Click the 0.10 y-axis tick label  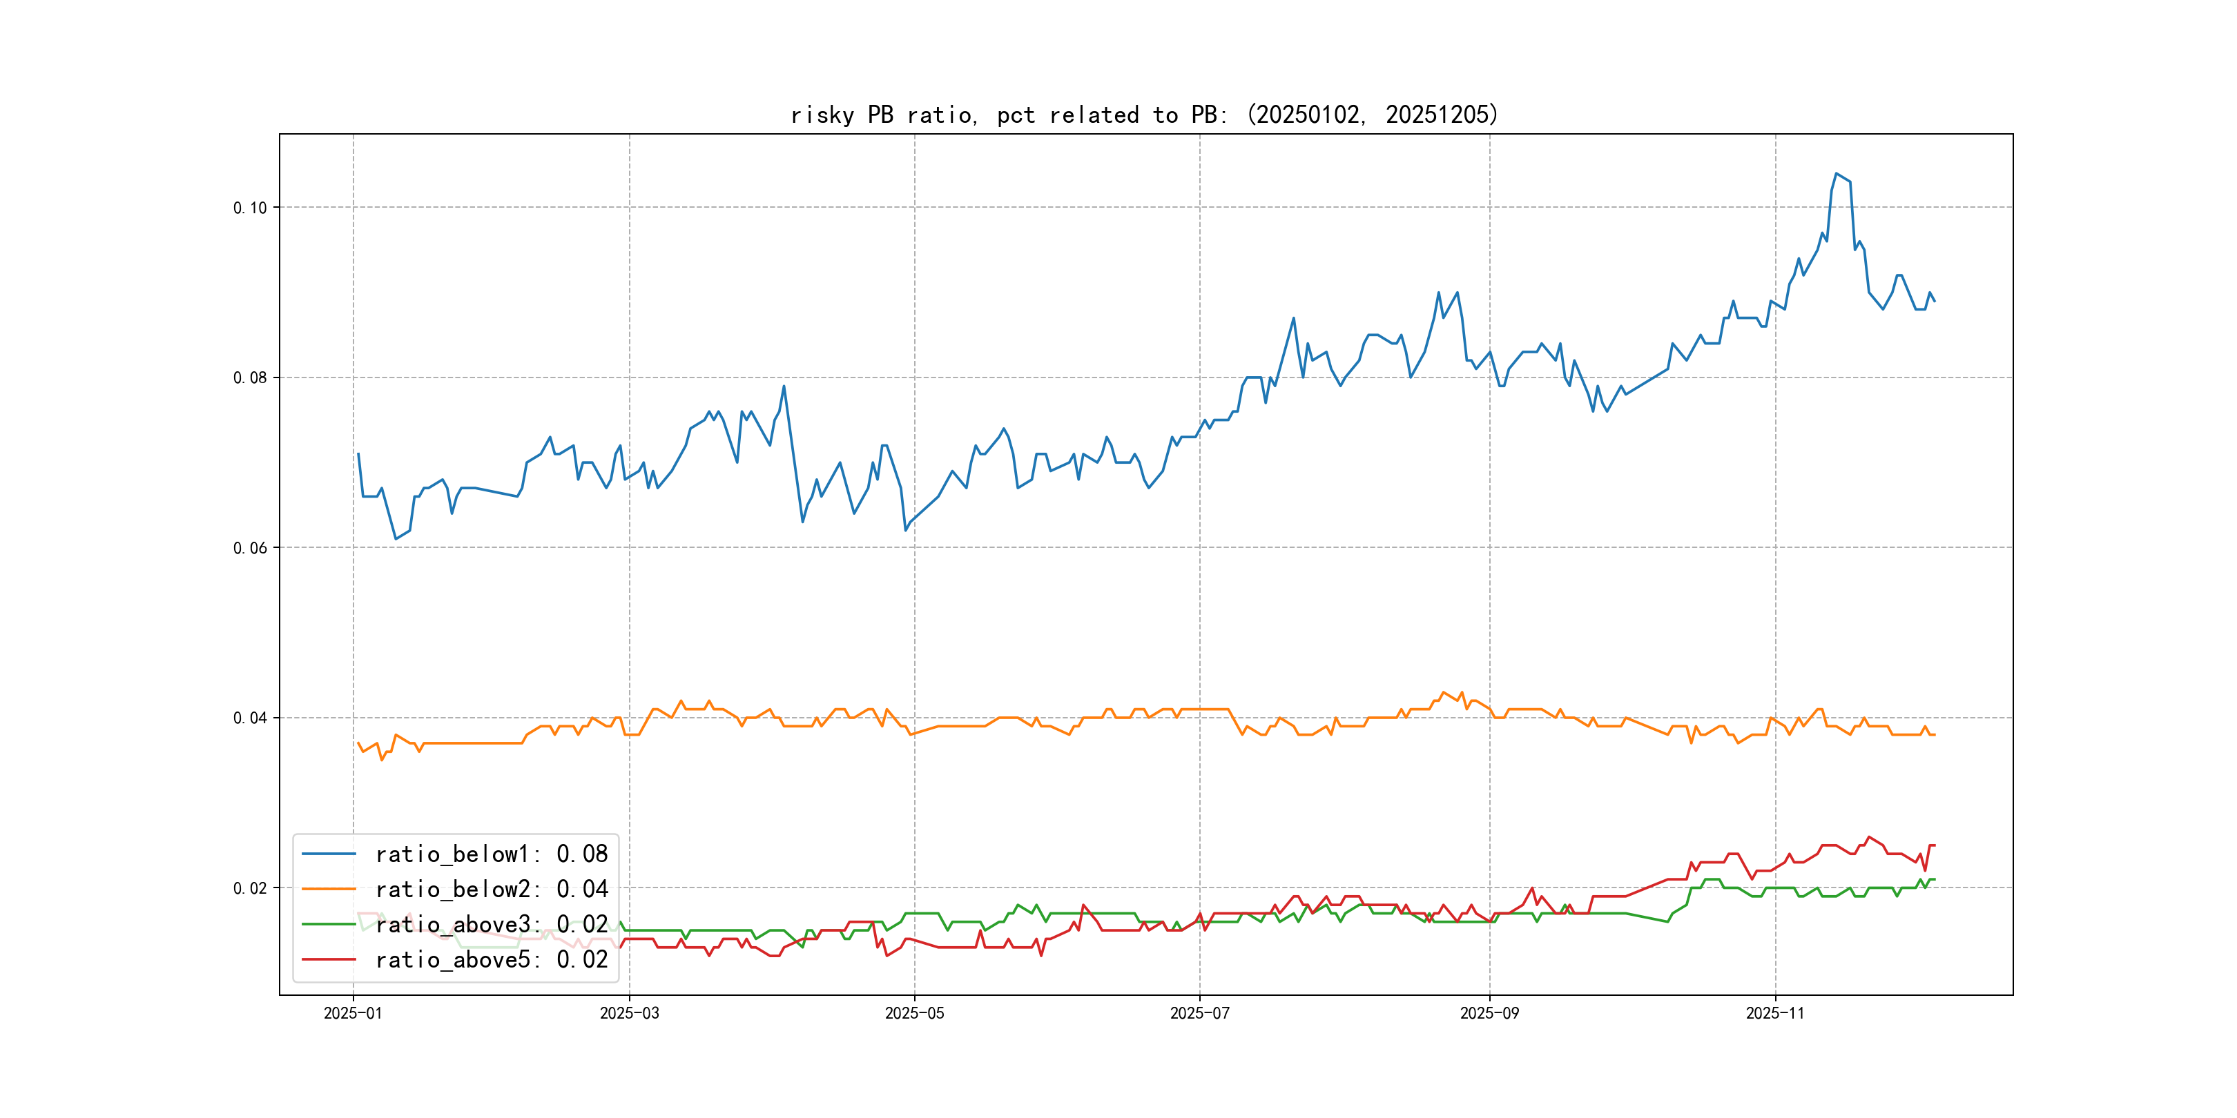point(250,208)
